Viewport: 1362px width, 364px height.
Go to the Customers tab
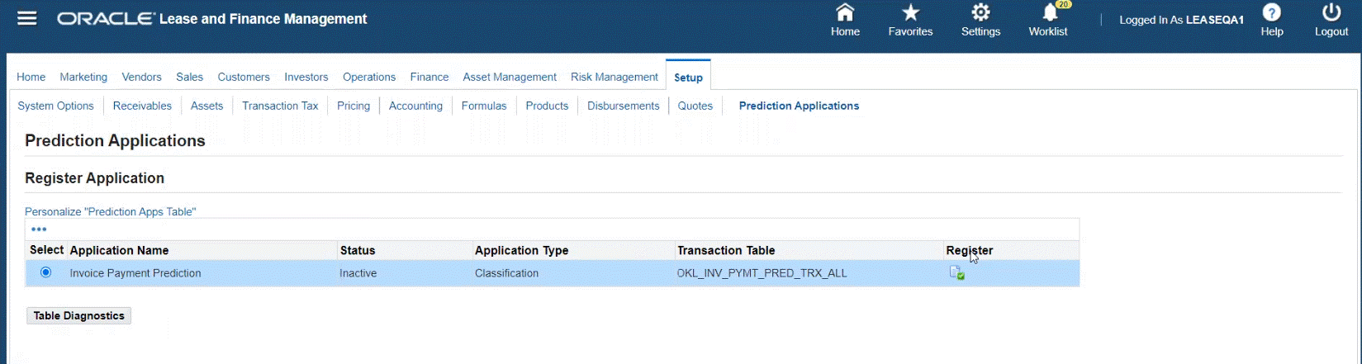click(x=244, y=77)
